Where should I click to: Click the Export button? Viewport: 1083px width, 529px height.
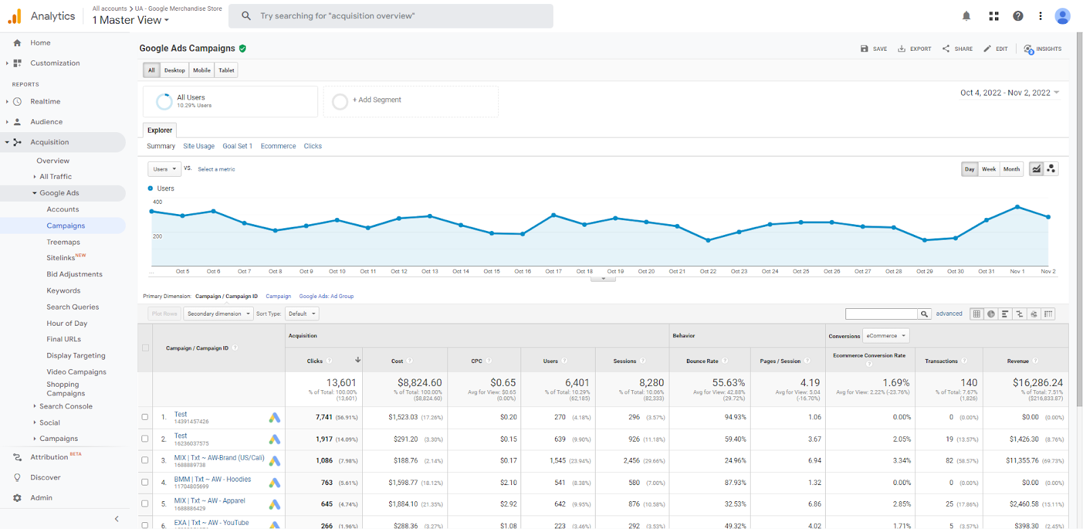914,49
